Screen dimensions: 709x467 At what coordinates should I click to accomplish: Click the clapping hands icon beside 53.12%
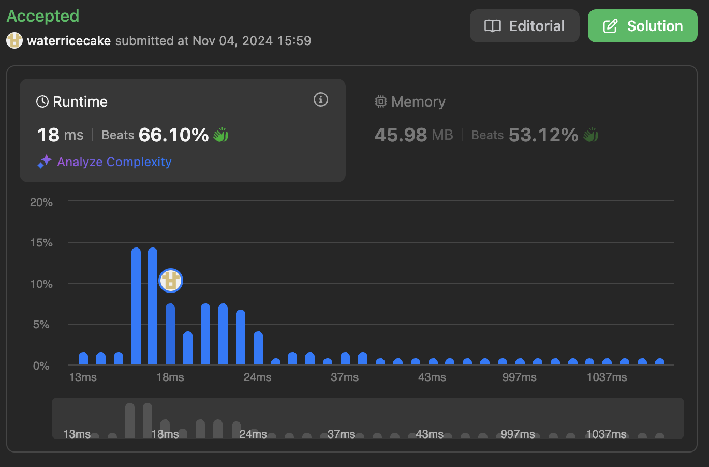click(x=590, y=135)
